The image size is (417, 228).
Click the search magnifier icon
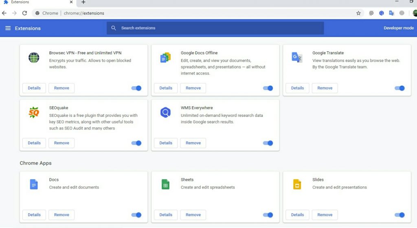[x=114, y=28]
